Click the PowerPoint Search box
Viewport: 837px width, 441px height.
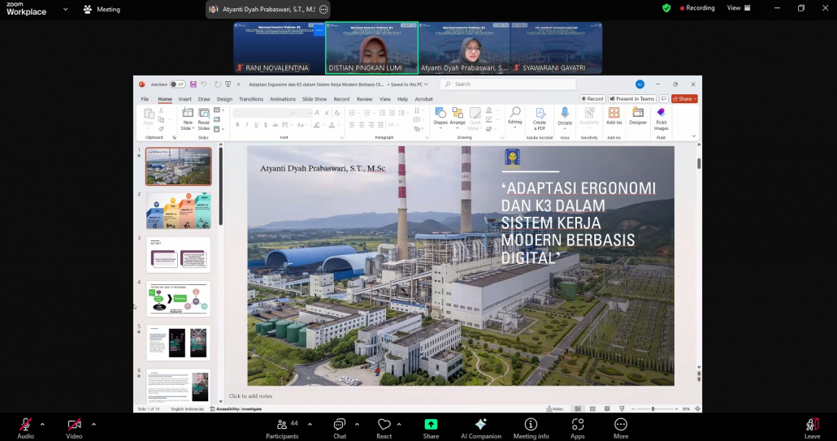coord(508,84)
